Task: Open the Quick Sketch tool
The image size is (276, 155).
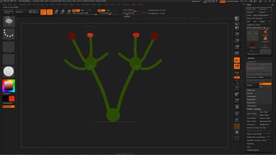Action: point(34,12)
